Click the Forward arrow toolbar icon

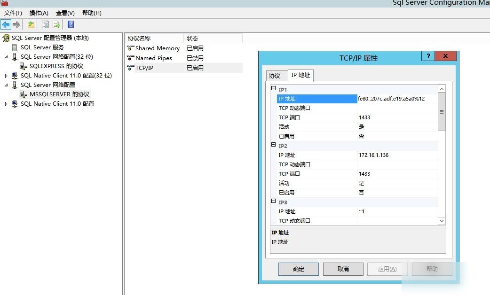pos(16,24)
